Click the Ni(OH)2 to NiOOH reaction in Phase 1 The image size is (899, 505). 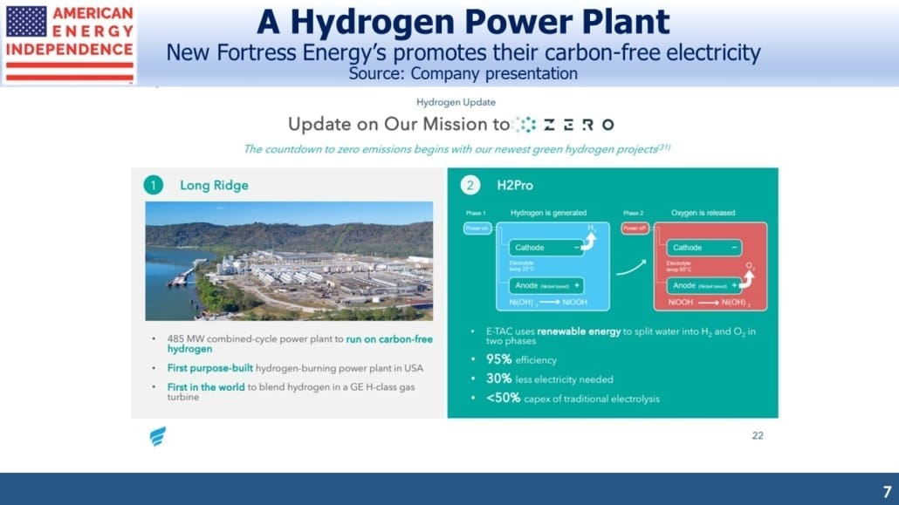(x=548, y=303)
